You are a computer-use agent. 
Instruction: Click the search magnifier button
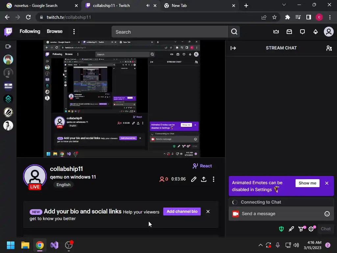(x=234, y=32)
